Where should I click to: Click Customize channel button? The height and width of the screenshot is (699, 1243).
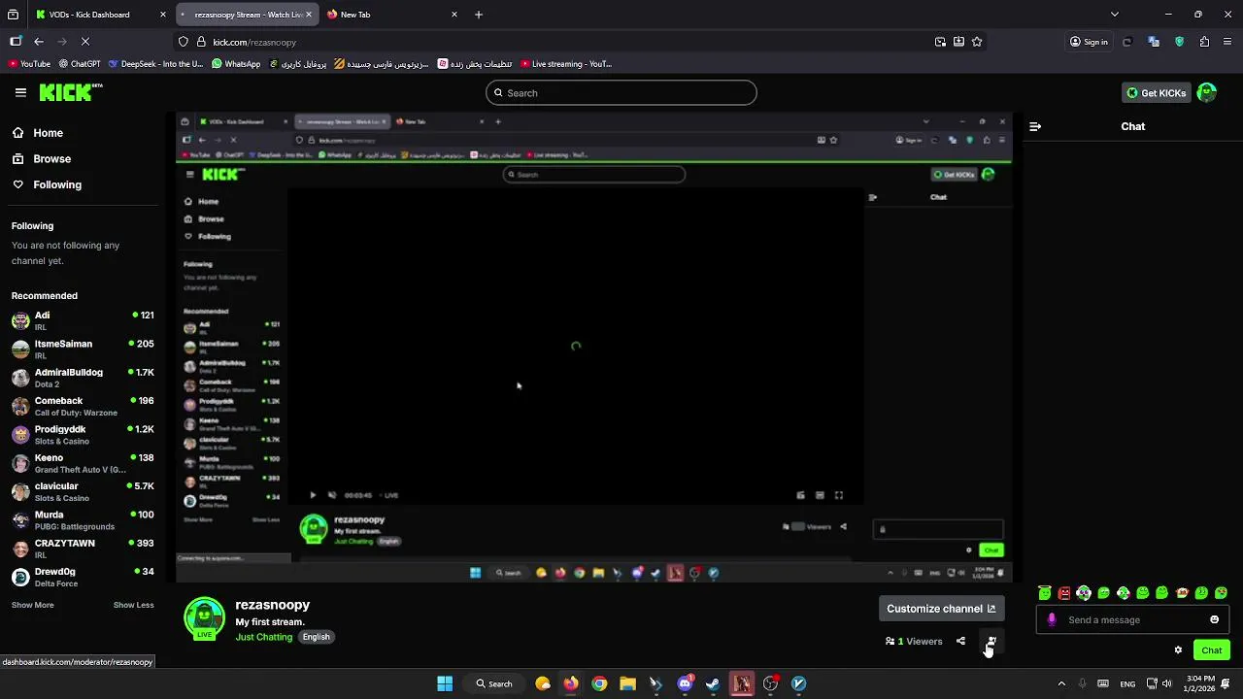[x=941, y=609]
